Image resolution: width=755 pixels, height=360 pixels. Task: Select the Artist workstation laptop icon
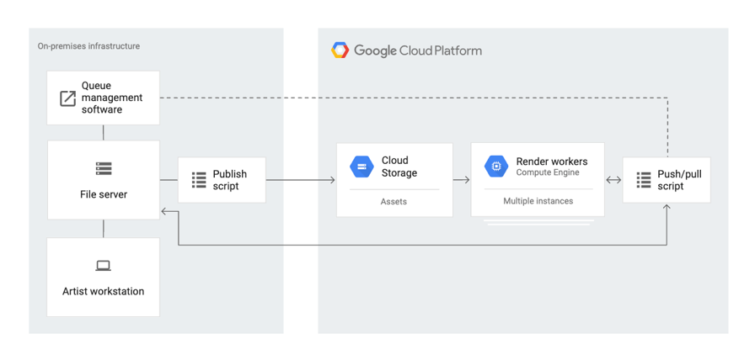[103, 266]
